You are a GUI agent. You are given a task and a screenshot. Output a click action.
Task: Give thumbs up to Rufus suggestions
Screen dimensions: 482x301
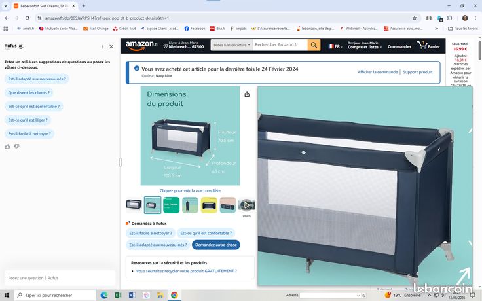[7, 147]
